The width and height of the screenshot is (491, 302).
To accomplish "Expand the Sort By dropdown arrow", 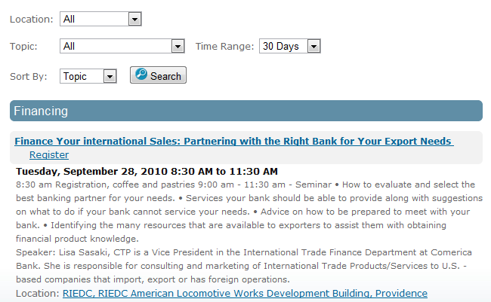I will [110, 76].
